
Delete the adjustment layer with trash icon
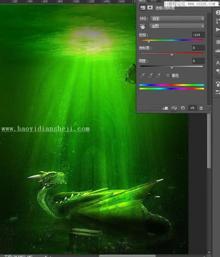tap(201, 108)
